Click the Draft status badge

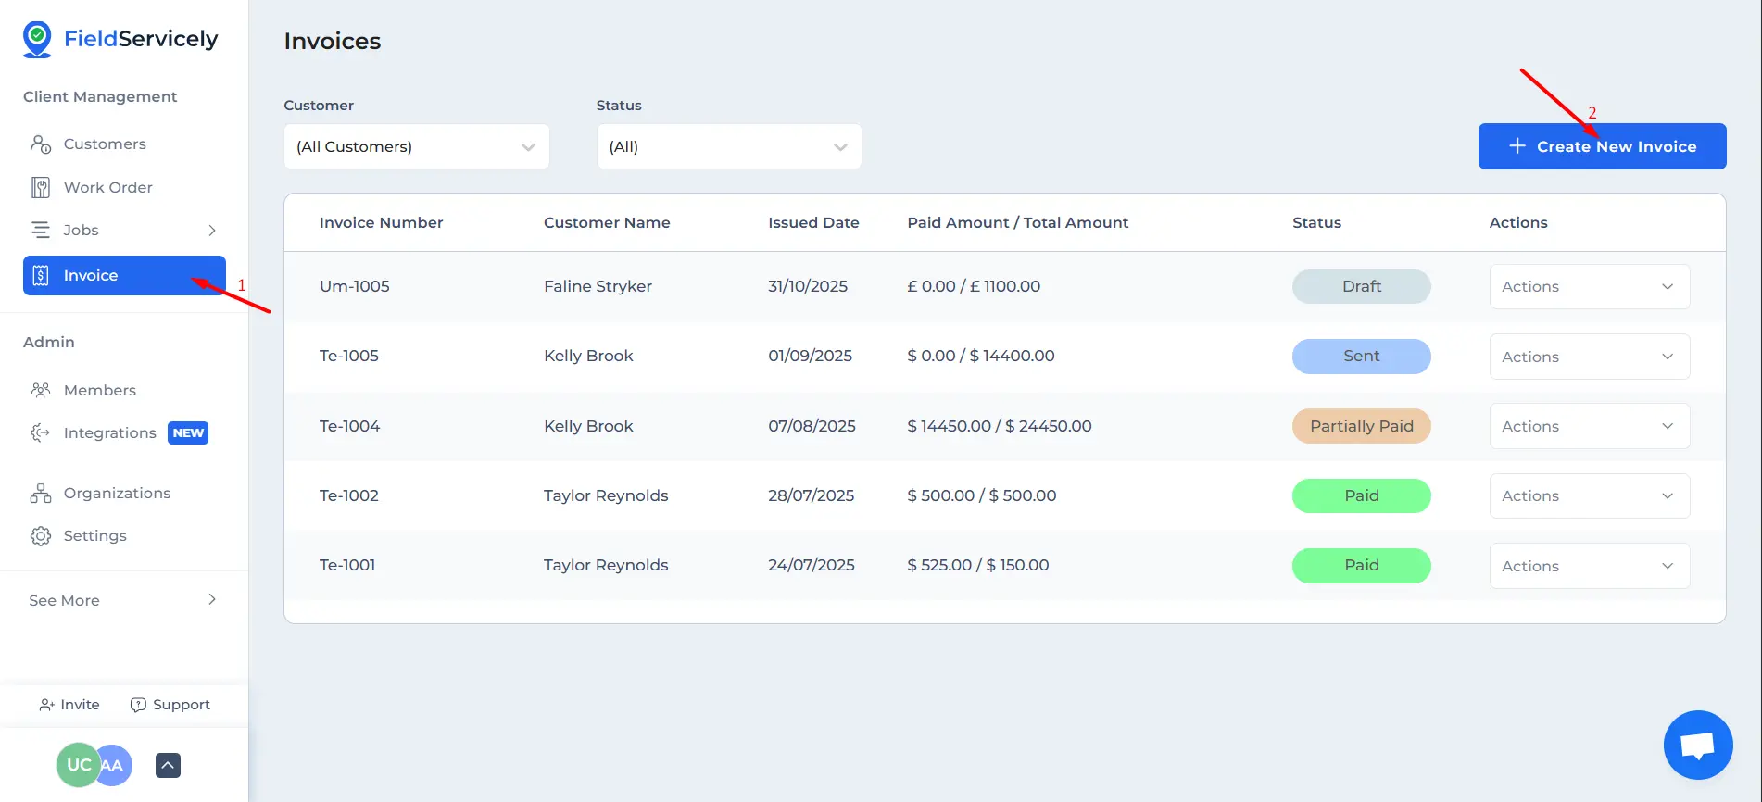coord(1361,286)
